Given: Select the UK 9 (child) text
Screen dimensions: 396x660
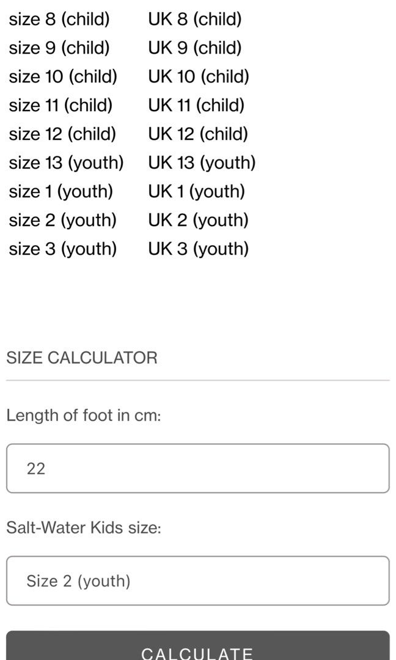Looking at the screenshot, I should point(195,48).
